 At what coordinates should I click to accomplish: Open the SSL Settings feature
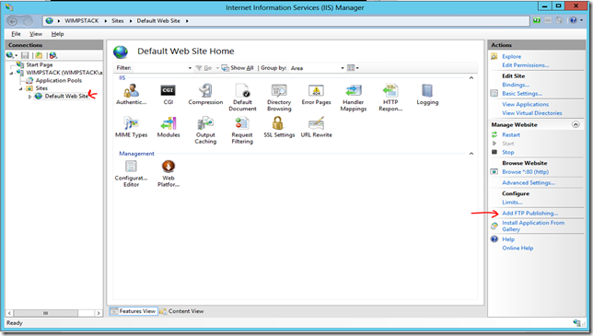pyautogui.click(x=279, y=127)
